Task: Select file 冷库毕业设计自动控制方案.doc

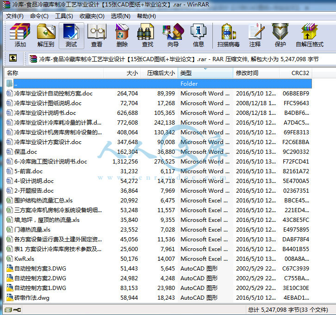Action: click(53, 93)
